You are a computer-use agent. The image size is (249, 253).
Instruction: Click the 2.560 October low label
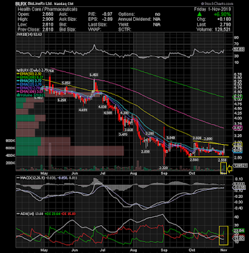tap(194, 160)
